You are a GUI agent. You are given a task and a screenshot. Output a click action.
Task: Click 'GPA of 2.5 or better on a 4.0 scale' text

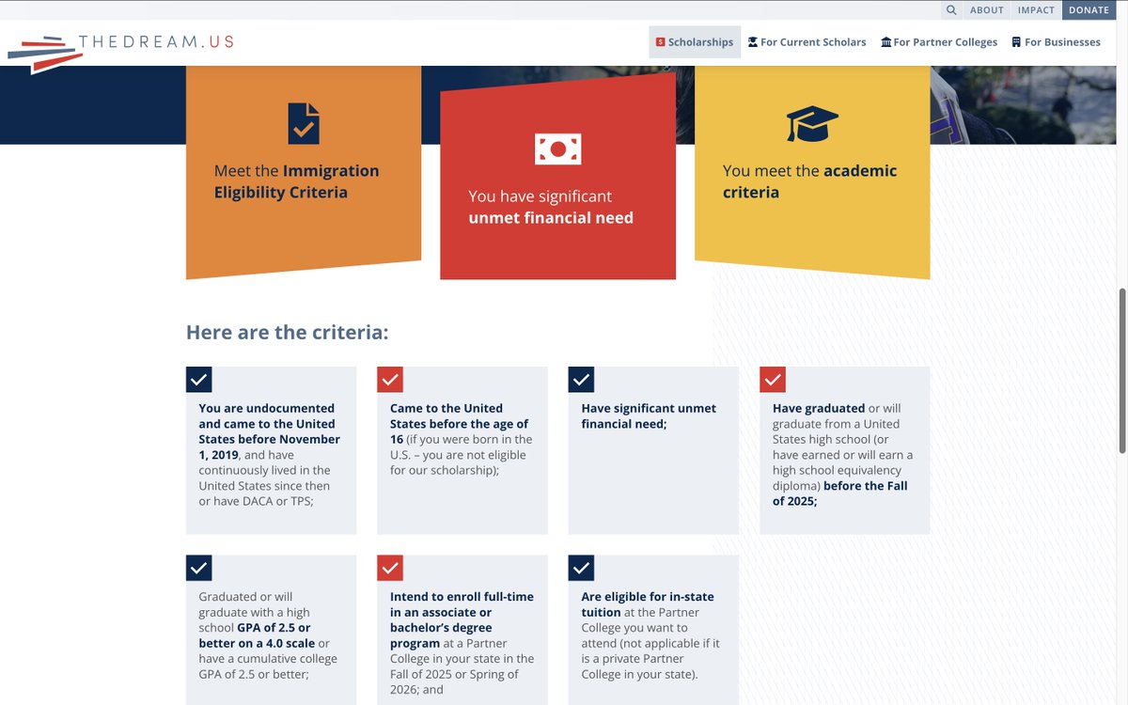(x=257, y=635)
